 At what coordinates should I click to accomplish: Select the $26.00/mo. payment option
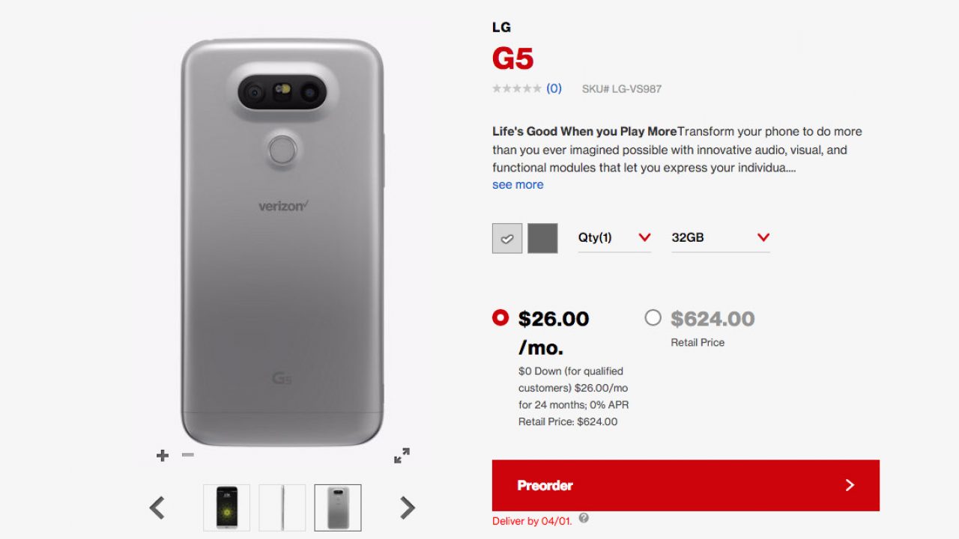[500, 317]
